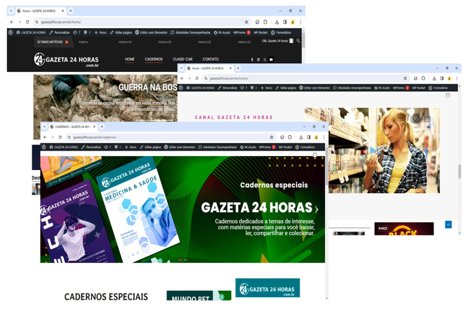
Task: Expand the PA Assets menu in the Cadernos admin bar
Action: (x=248, y=147)
